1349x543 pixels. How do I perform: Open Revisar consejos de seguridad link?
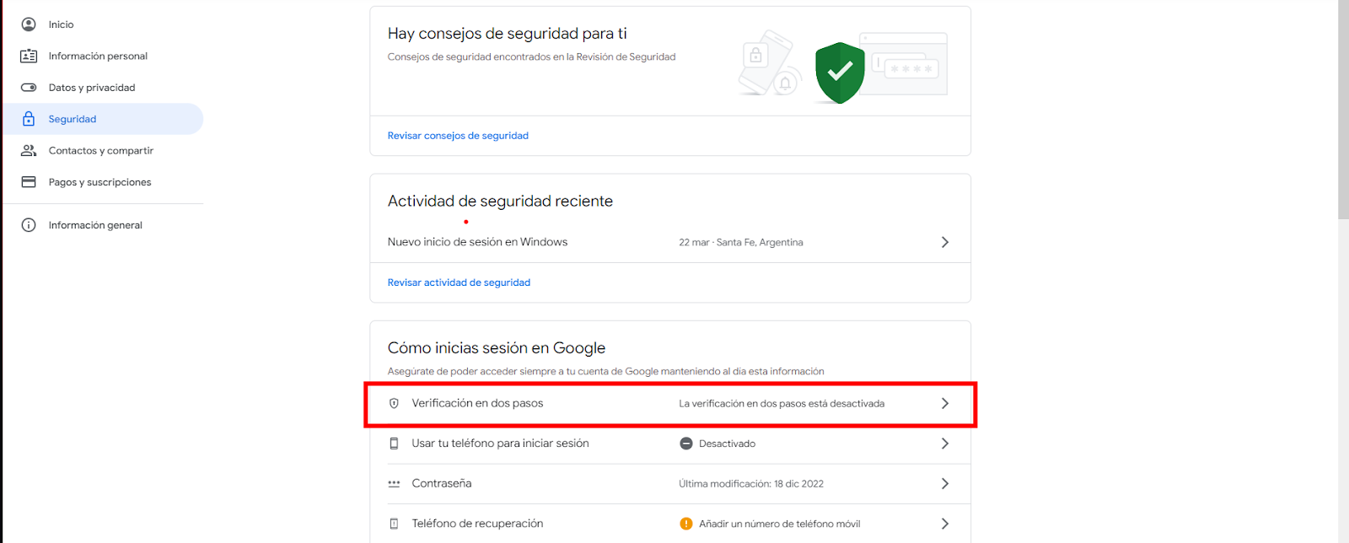point(458,136)
